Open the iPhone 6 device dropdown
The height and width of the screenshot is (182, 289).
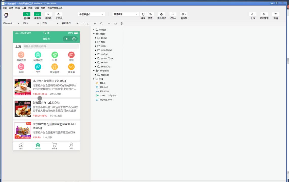pos(11,23)
